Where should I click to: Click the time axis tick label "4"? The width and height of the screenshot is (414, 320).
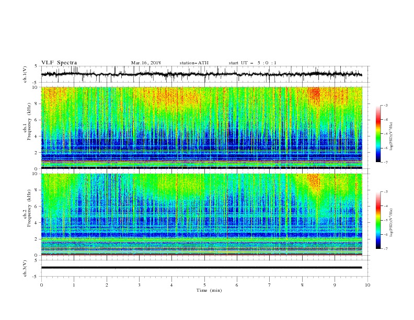[171, 285]
